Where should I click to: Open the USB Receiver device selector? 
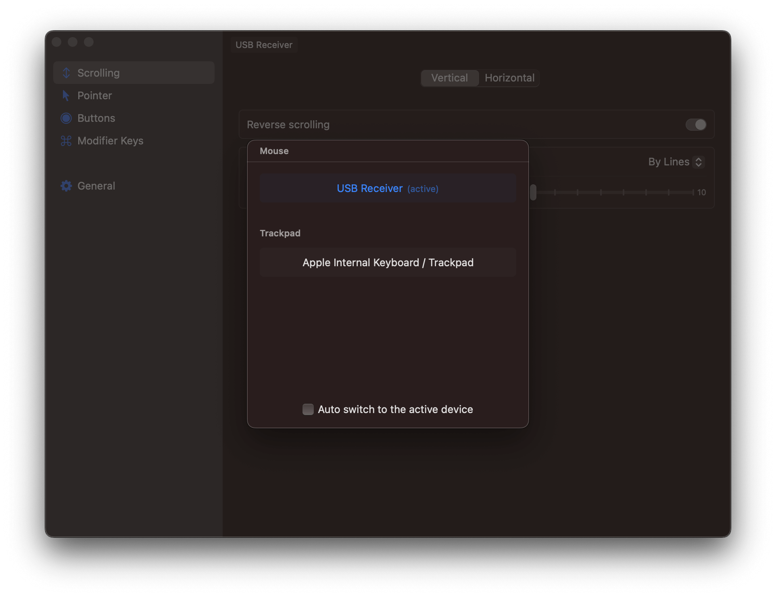264,45
